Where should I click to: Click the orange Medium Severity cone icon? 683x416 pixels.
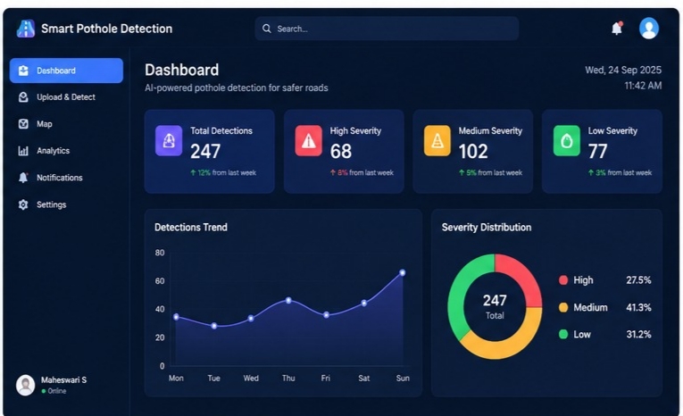[x=437, y=141]
